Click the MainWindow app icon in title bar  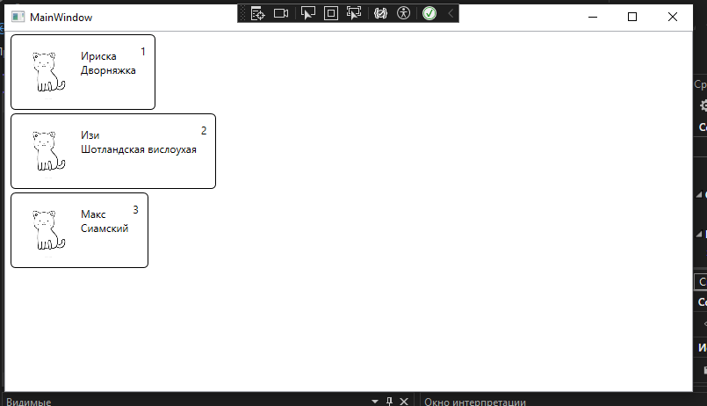tap(18, 18)
